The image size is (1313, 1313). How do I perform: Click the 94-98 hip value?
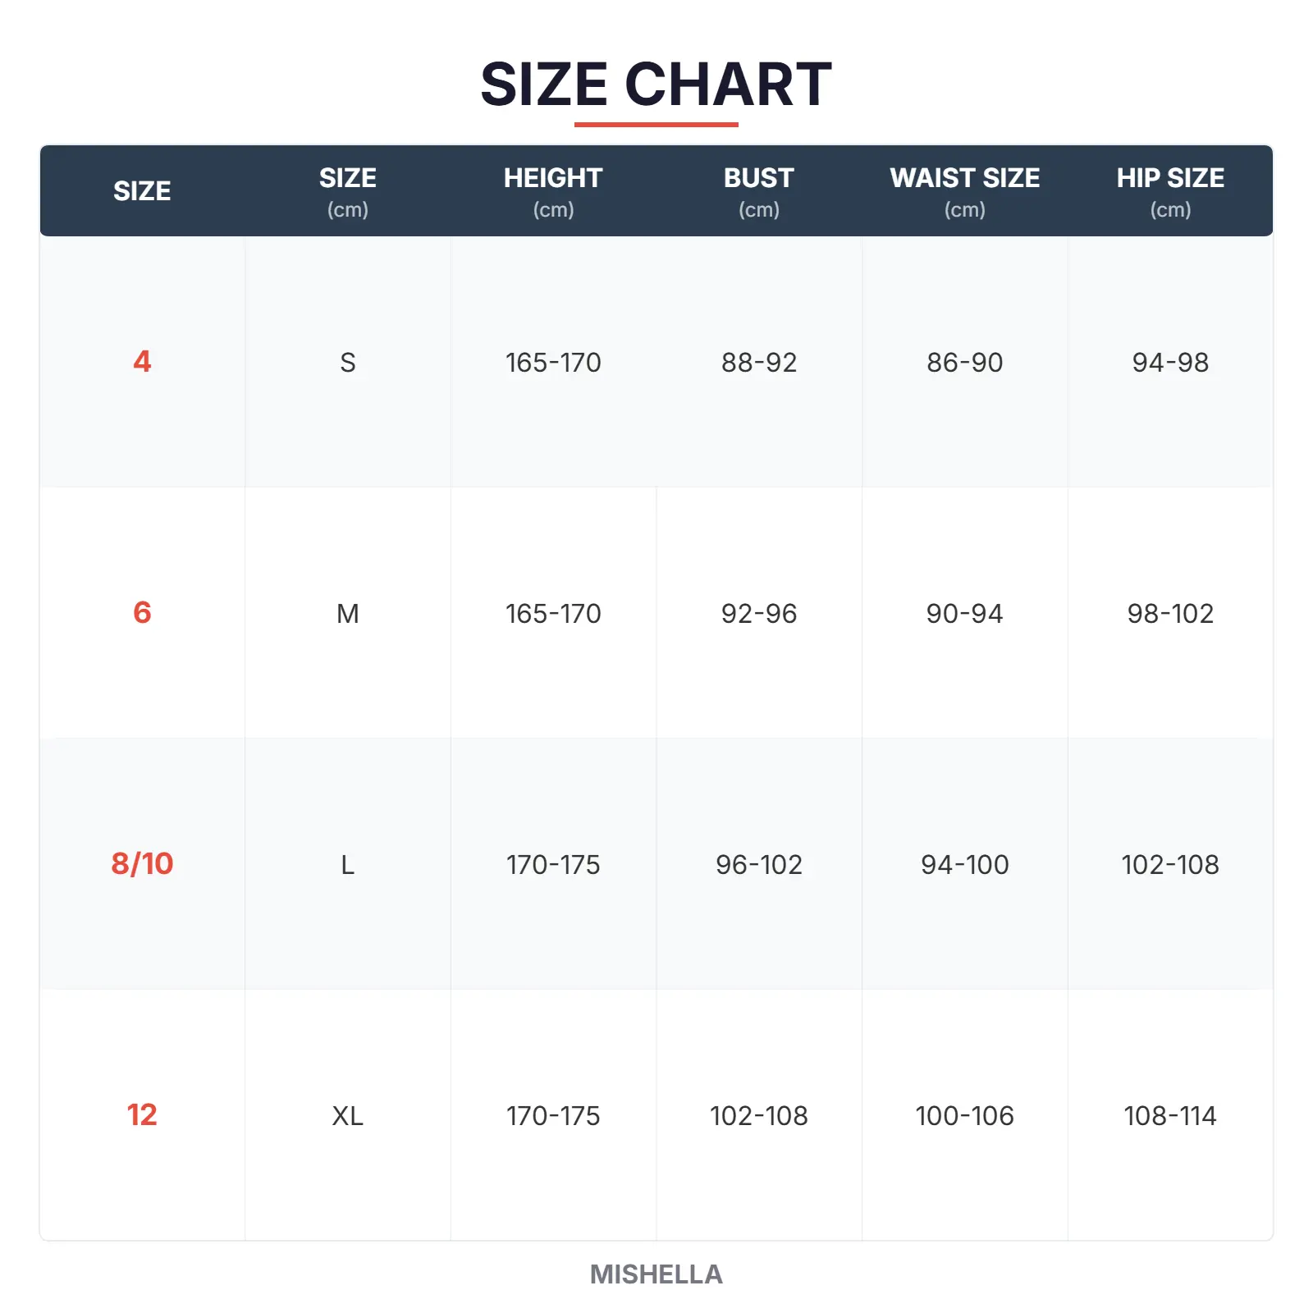1170,363
